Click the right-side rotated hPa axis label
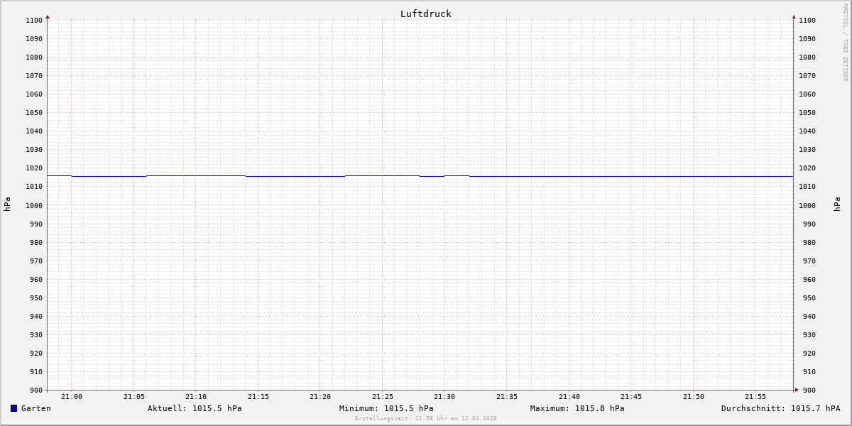The height and width of the screenshot is (426, 852). click(x=837, y=204)
